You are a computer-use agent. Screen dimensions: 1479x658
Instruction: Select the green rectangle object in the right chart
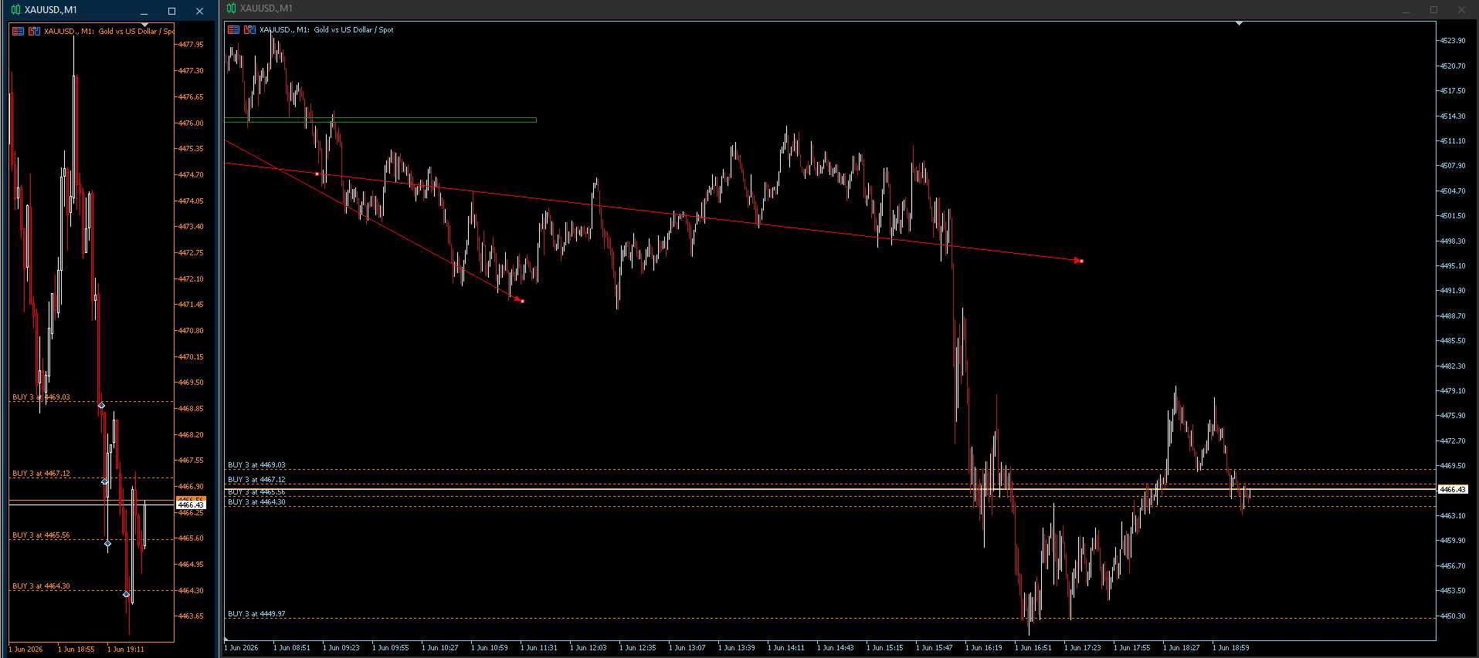[380, 120]
